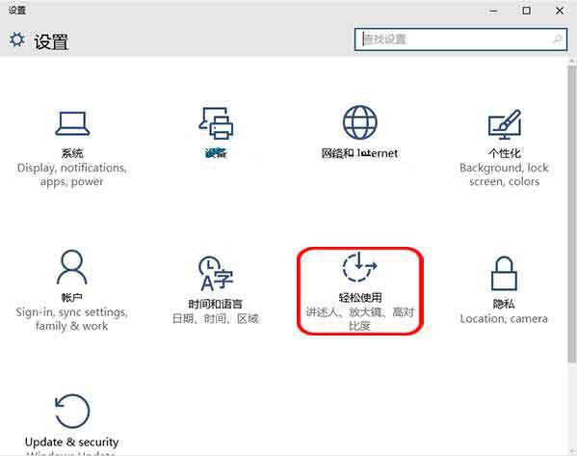Open the 设备 printer icon
The height and width of the screenshot is (456, 577).
click(x=216, y=123)
